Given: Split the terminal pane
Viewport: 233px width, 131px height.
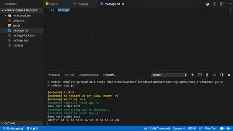Looking at the screenshot, I should coord(200,75).
